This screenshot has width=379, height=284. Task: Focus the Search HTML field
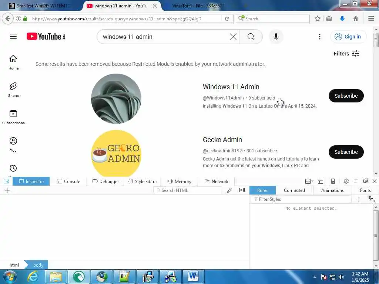pos(188,190)
